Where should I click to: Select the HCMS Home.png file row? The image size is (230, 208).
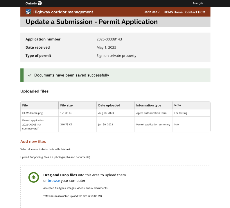pyautogui.click(x=32, y=113)
